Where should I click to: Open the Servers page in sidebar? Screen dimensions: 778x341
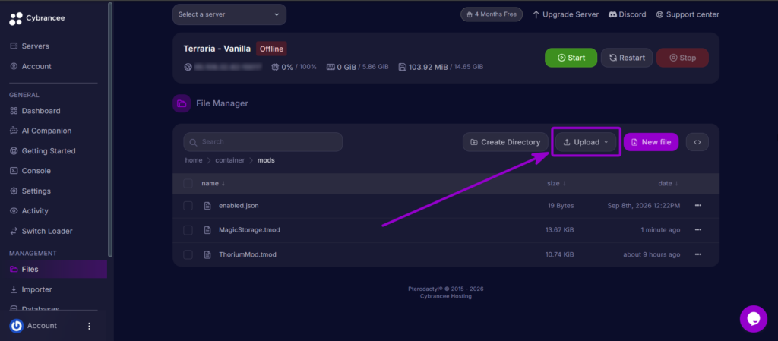pos(30,46)
